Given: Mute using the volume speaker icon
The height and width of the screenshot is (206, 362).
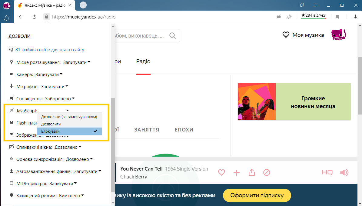Looking at the screenshot, I should pyautogui.click(x=344, y=172).
